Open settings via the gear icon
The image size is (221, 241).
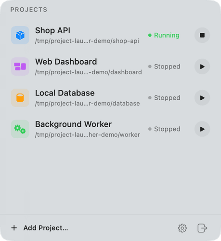tap(182, 228)
